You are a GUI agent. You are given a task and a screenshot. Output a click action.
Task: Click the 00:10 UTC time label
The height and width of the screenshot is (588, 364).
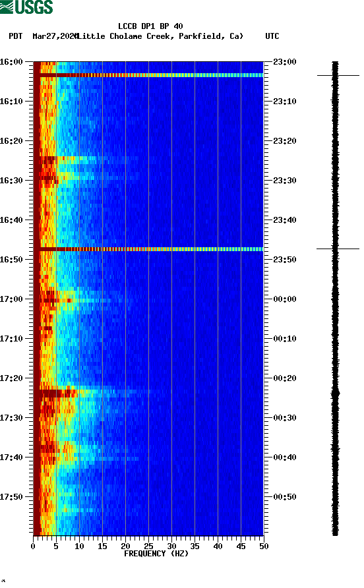click(285, 339)
